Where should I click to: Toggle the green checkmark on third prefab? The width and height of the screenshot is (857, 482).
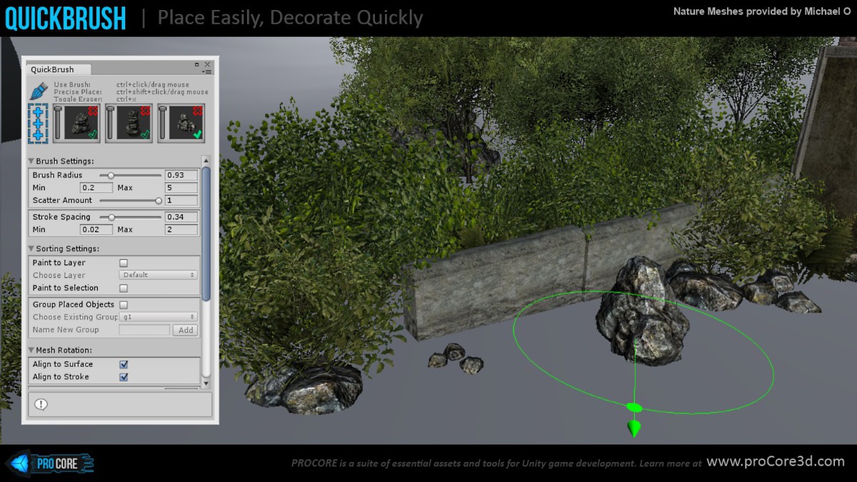198,134
